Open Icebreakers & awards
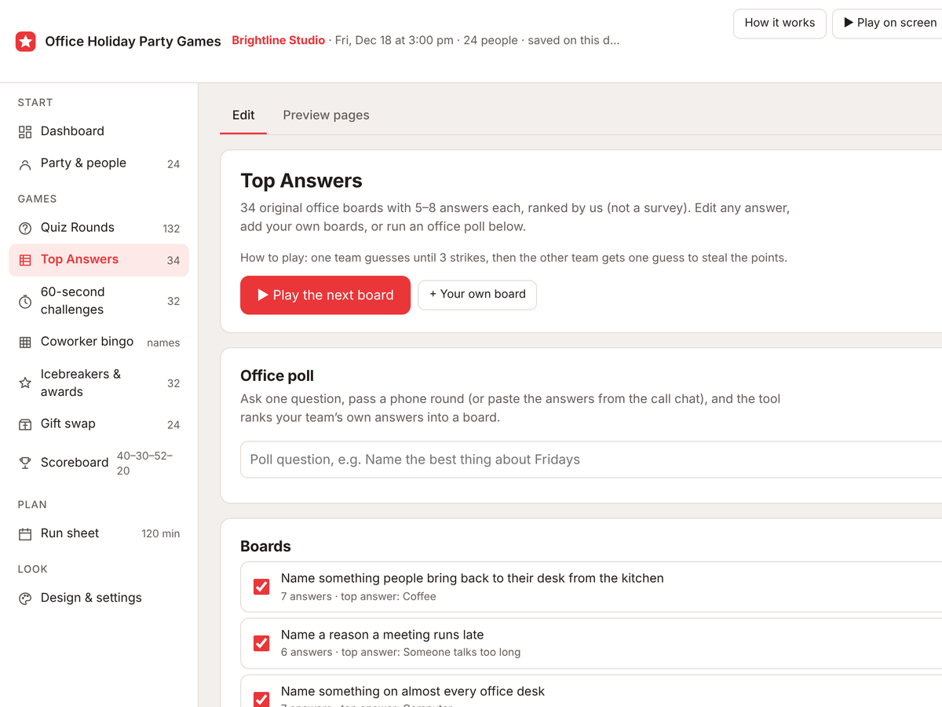942x707 pixels. coord(99,383)
